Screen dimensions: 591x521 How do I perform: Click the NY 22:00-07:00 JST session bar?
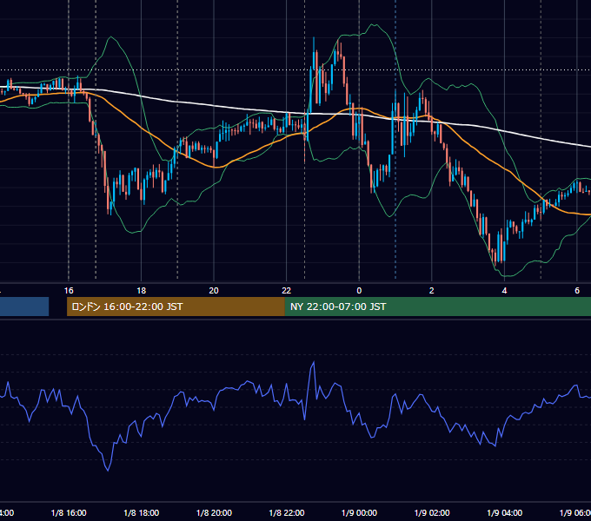437,307
